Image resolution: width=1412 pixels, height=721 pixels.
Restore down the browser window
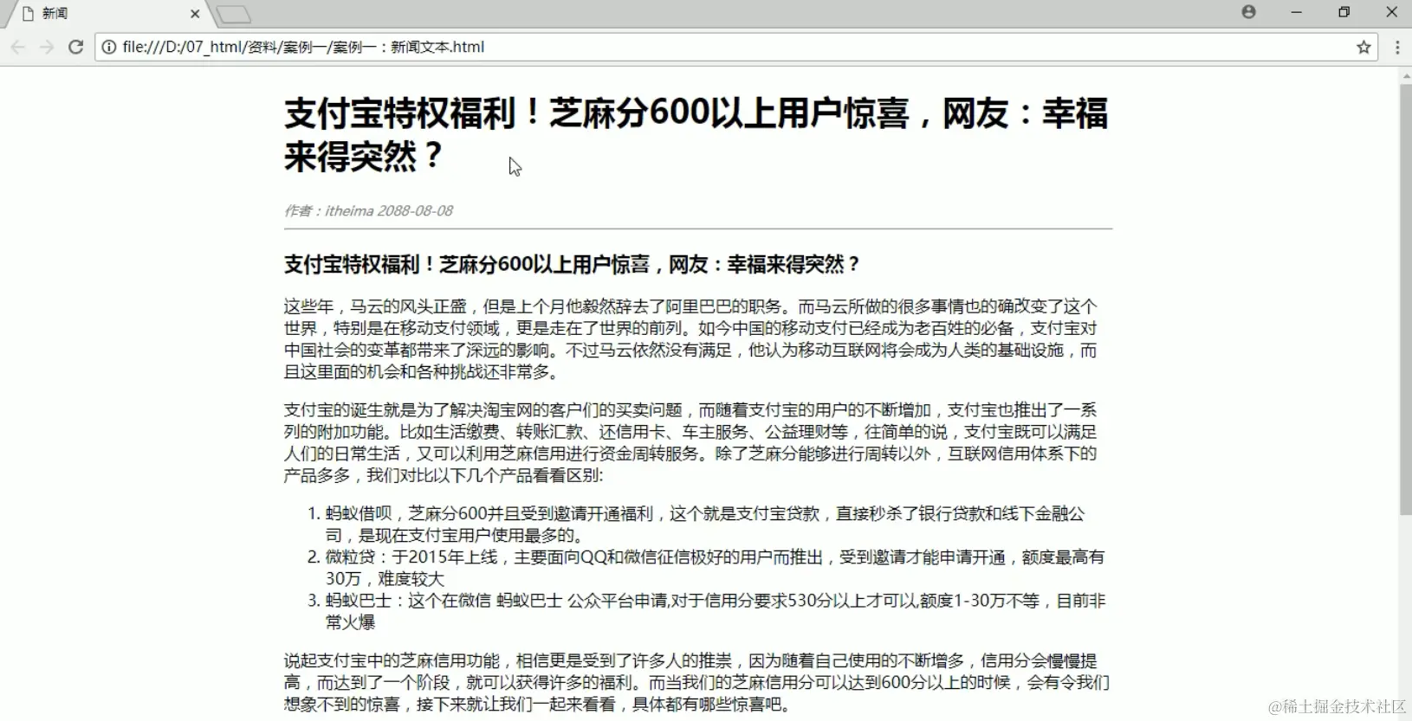(1344, 12)
